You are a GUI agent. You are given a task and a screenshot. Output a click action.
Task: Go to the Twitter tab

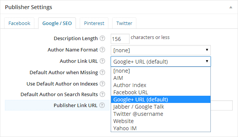[x=124, y=23]
